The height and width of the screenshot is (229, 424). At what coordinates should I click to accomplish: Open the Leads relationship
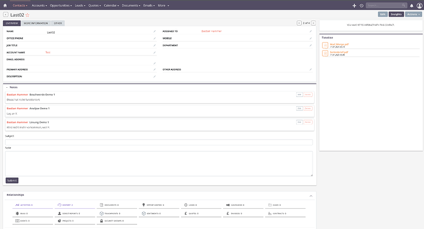tap(201, 205)
